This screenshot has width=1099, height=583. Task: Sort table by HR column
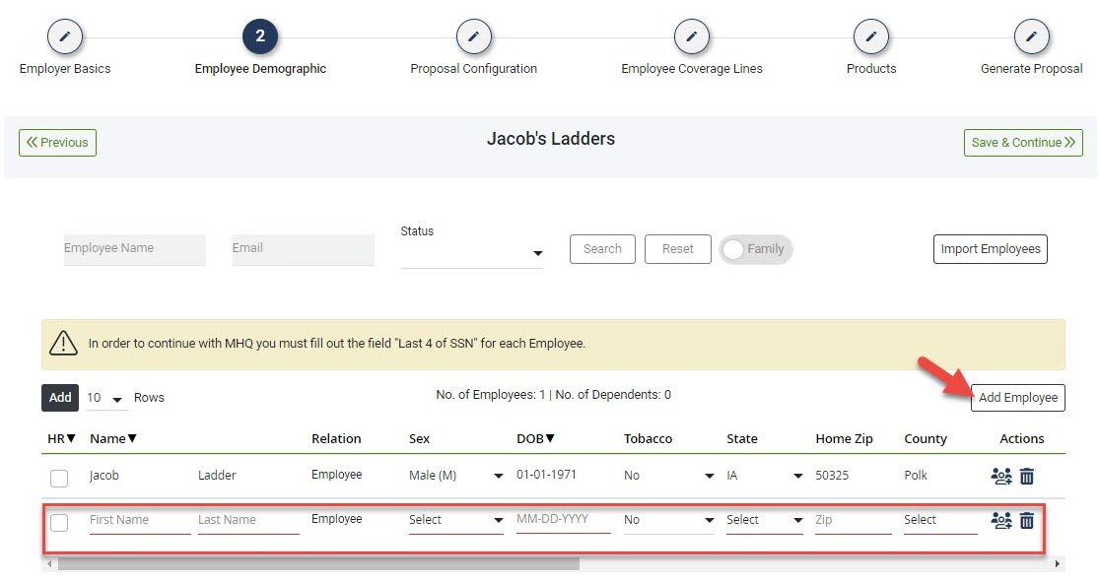tap(61, 439)
